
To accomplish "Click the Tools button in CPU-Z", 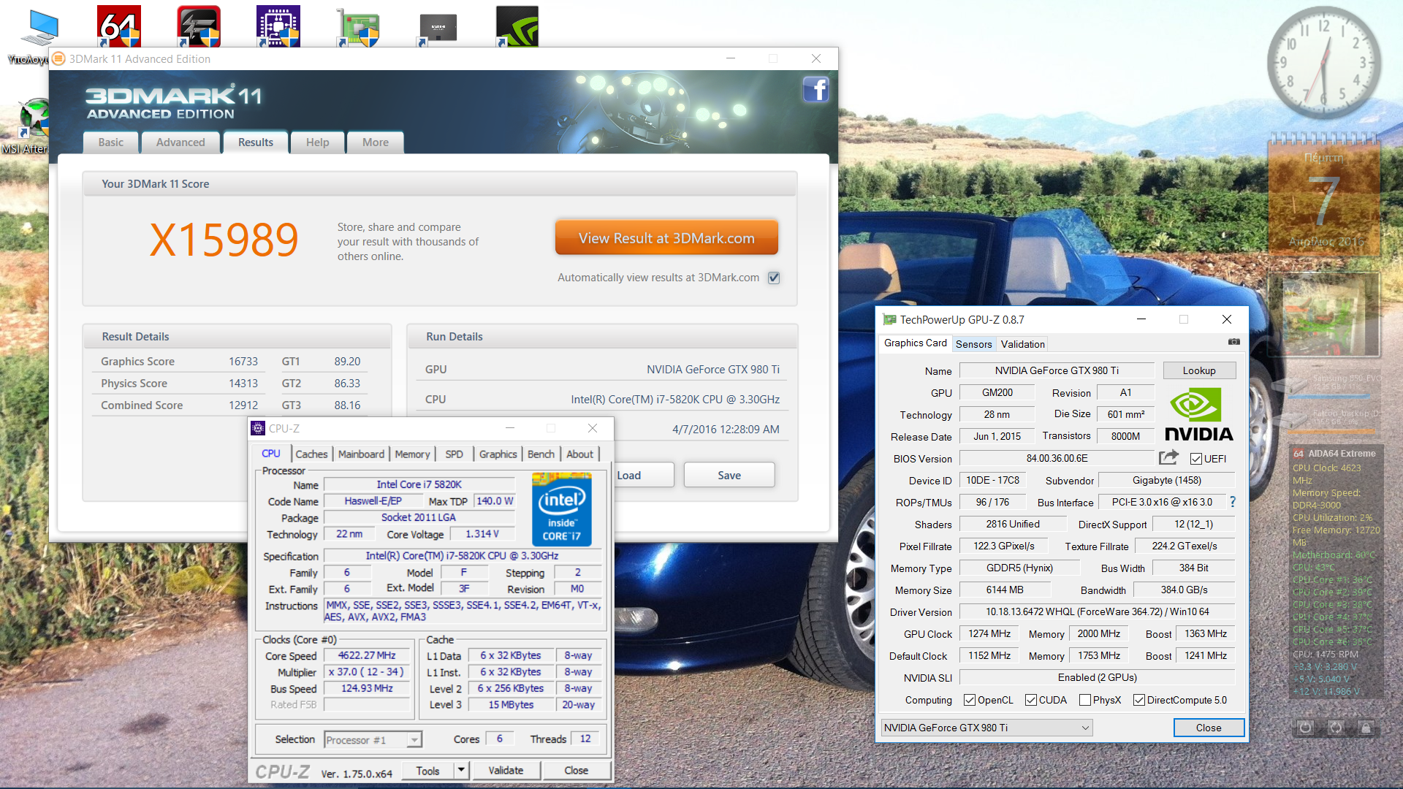I will coord(428,770).
